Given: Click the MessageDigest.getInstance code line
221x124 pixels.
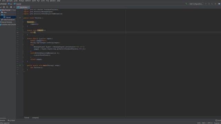Looking at the screenshot, I should click(59, 47).
